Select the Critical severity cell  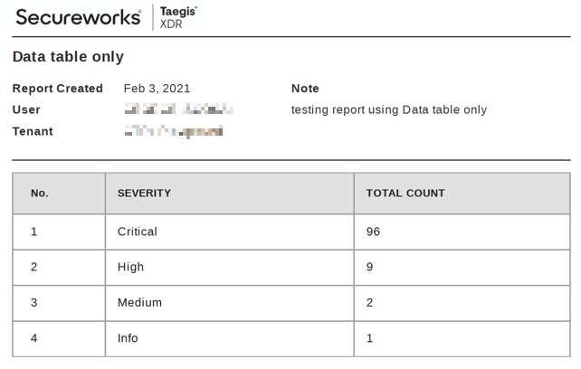pyautogui.click(x=230, y=232)
